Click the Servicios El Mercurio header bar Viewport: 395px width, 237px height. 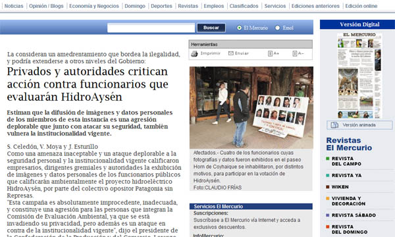pos(251,207)
